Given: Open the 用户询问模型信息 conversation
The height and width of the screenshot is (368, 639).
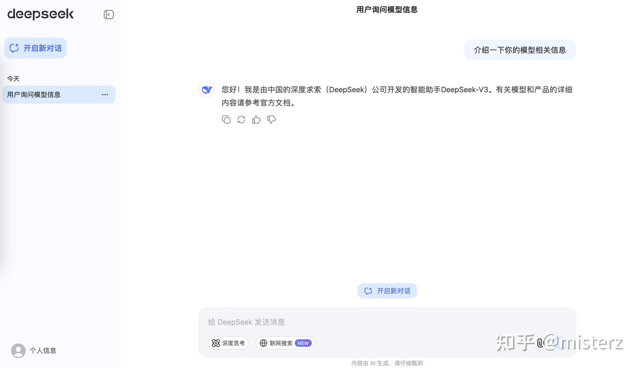Looking at the screenshot, I should tap(59, 94).
